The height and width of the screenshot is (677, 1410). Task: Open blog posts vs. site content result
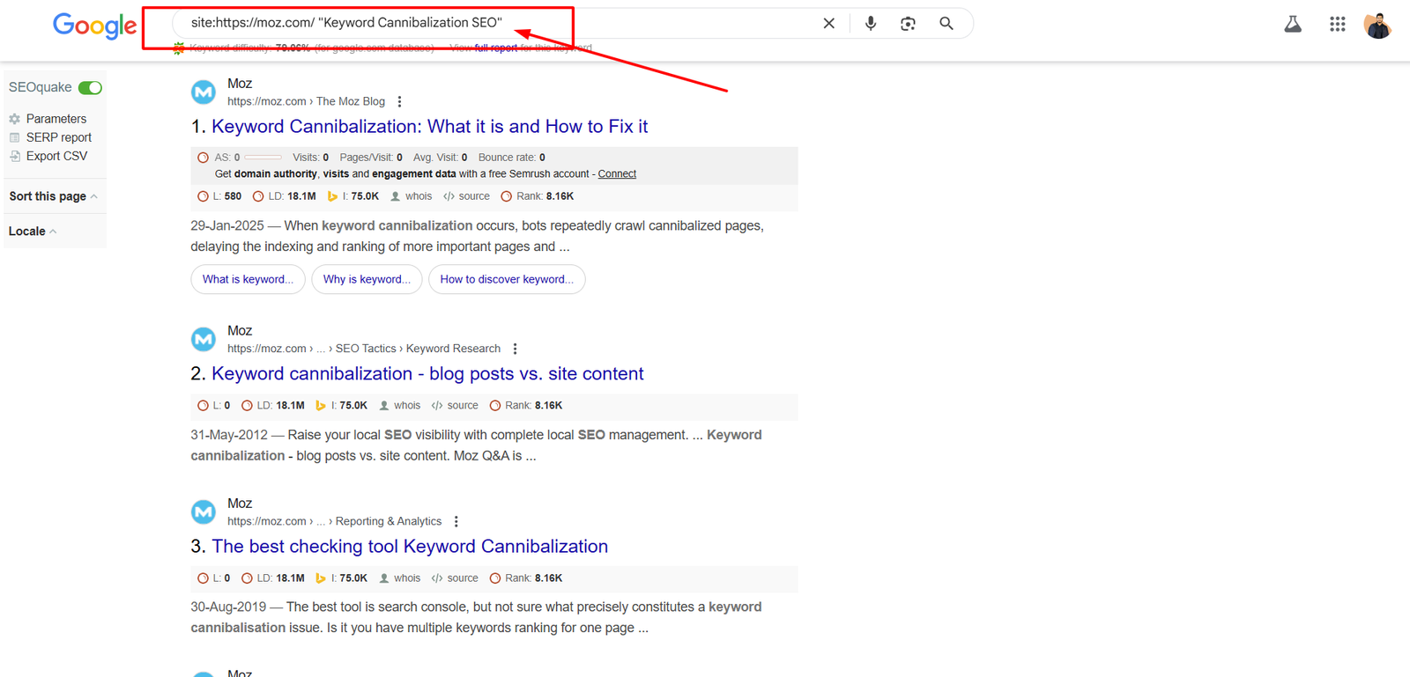pyautogui.click(x=427, y=374)
